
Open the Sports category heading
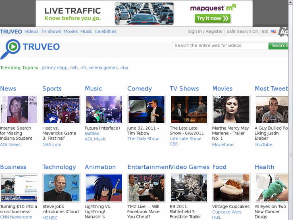(x=52, y=88)
